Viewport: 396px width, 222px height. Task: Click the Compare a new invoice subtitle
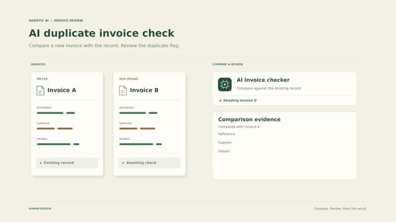(x=104, y=46)
